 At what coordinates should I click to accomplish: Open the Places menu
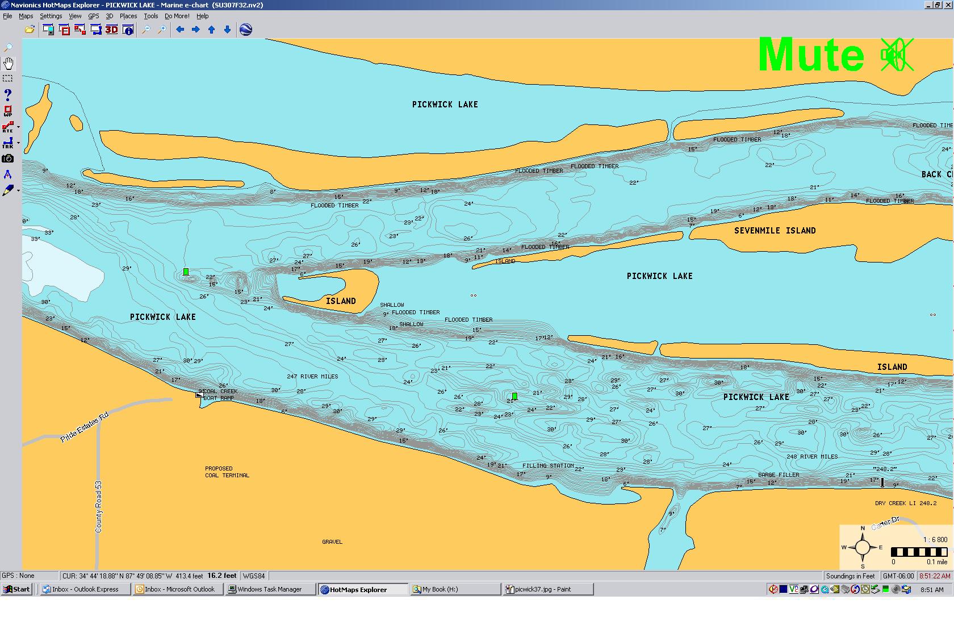tap(128, 16)
